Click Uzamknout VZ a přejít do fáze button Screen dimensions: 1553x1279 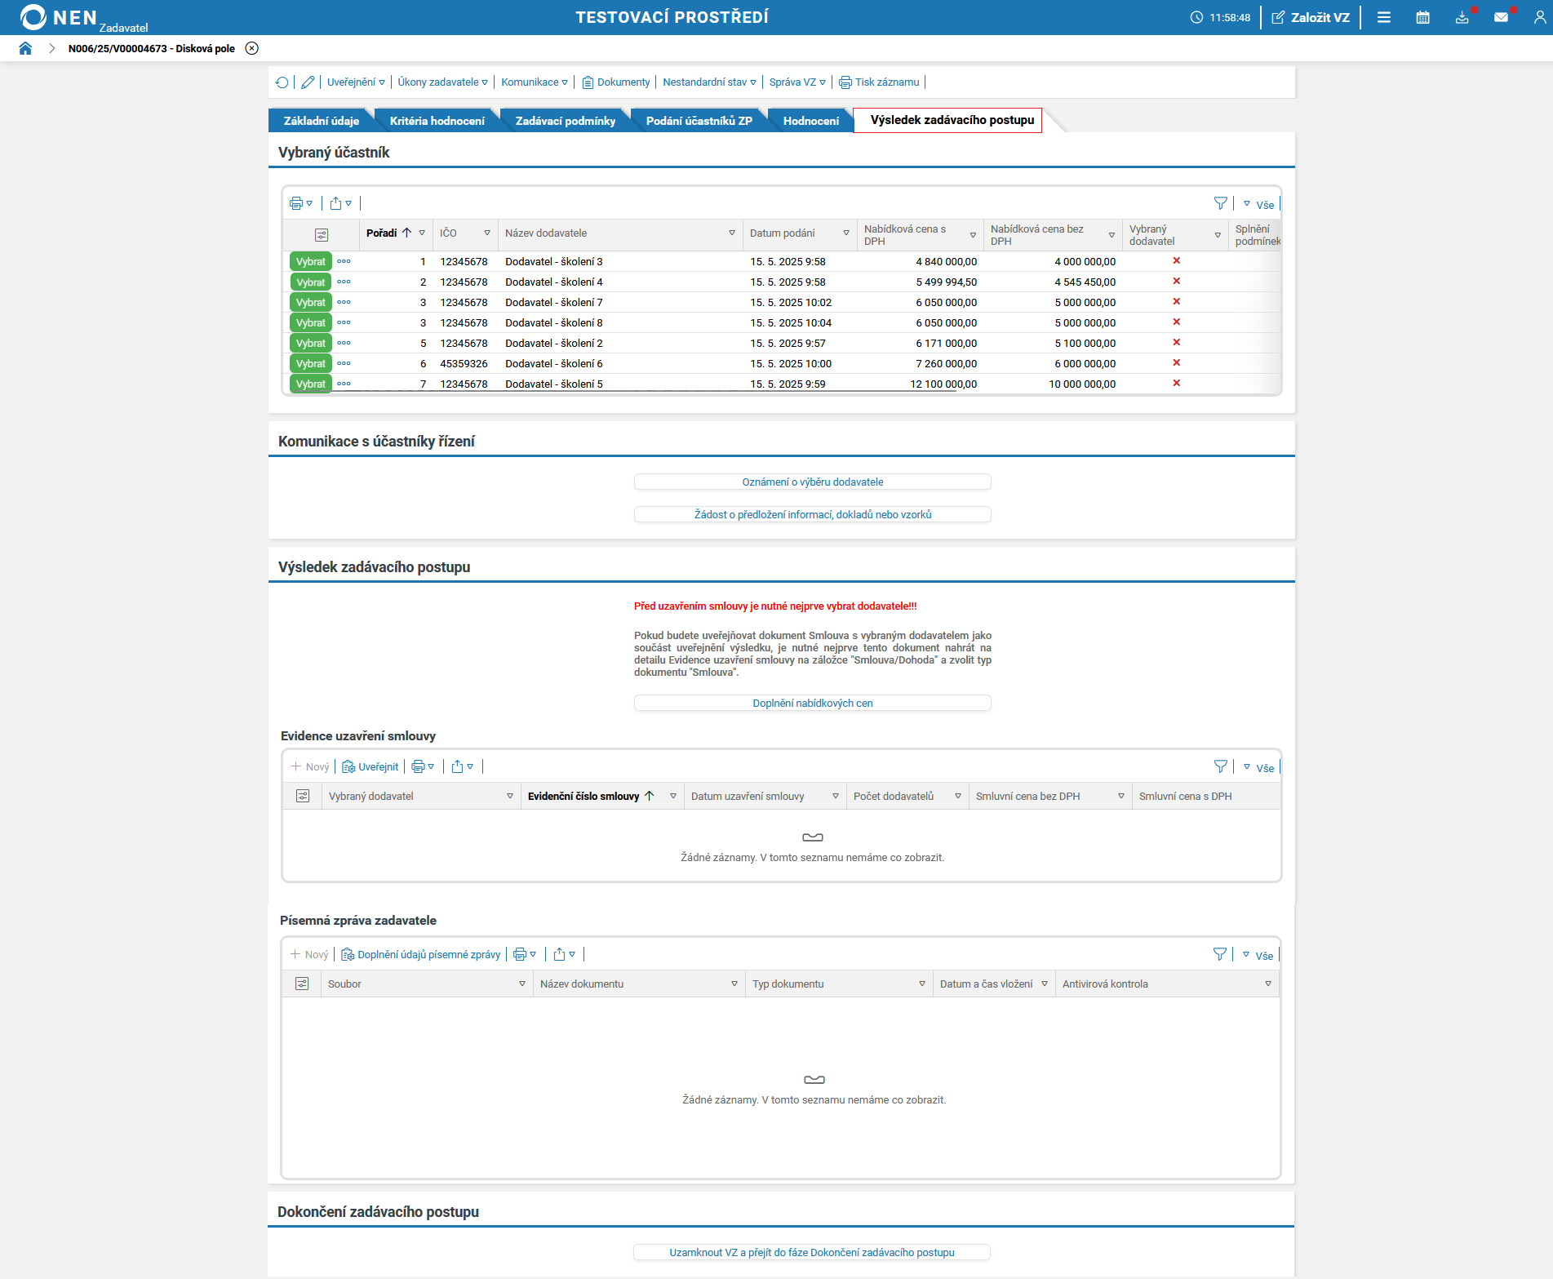click(812, 1252)
